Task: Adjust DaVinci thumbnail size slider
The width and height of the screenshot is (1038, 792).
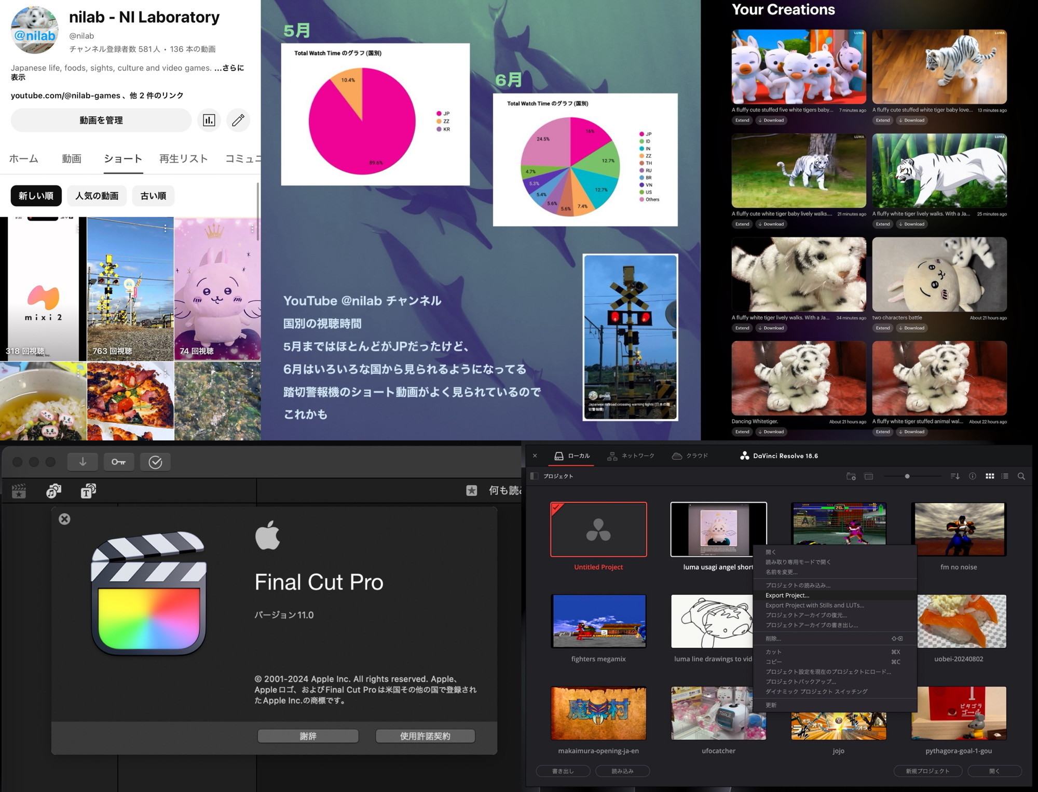Action: 907,476
